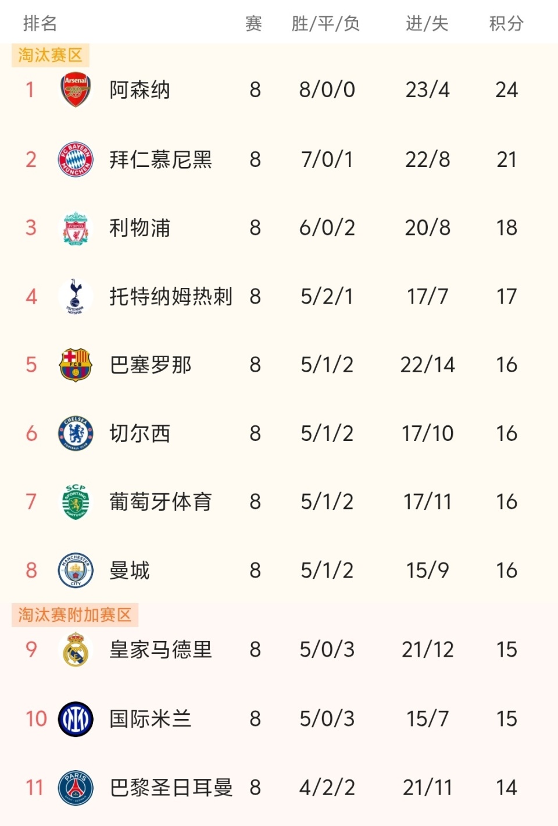Screen dimensions: 558x826
Task: Open team name 皇家马德里
Action: (160, 649)
